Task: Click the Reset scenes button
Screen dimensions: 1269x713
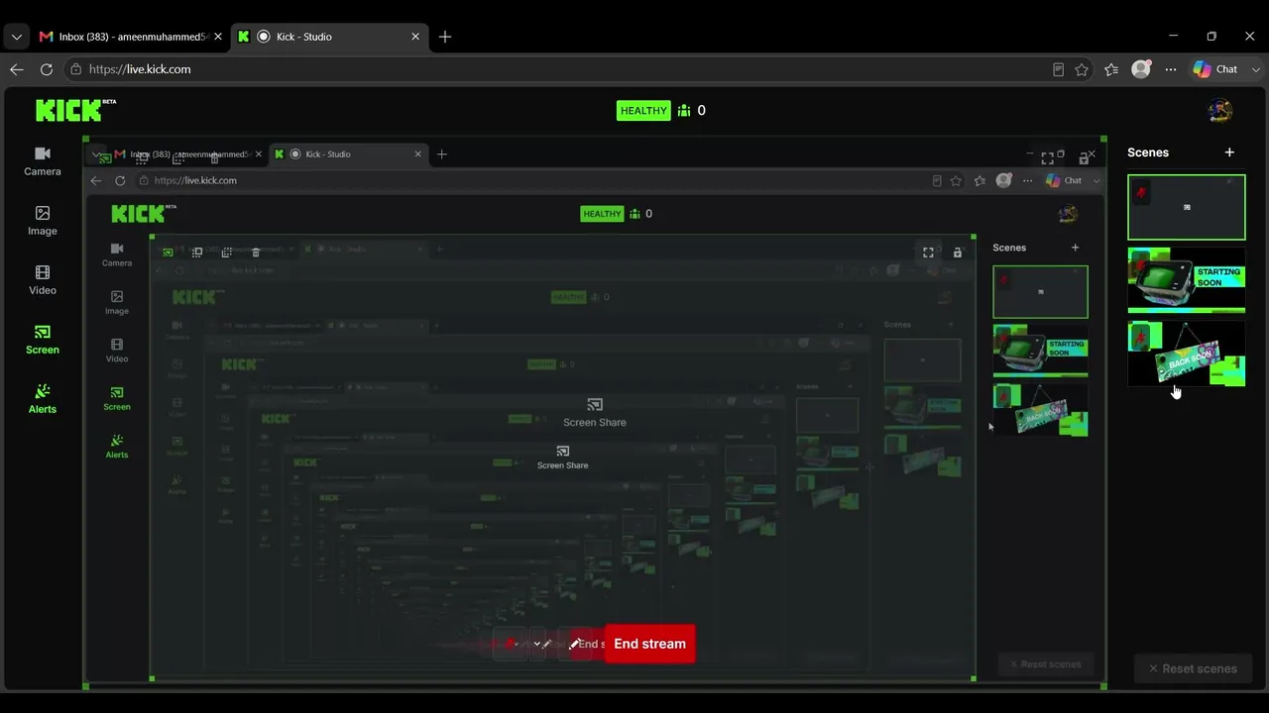Action: click(x=1193, y=668)
